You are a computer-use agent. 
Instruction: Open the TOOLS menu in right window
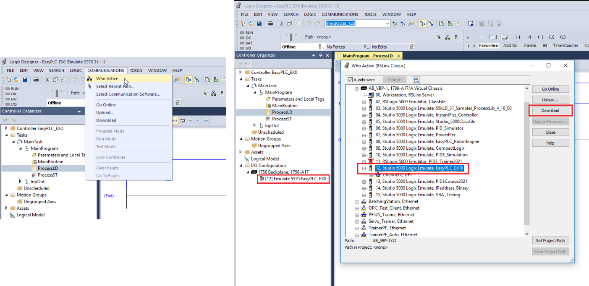coord(370,14)
